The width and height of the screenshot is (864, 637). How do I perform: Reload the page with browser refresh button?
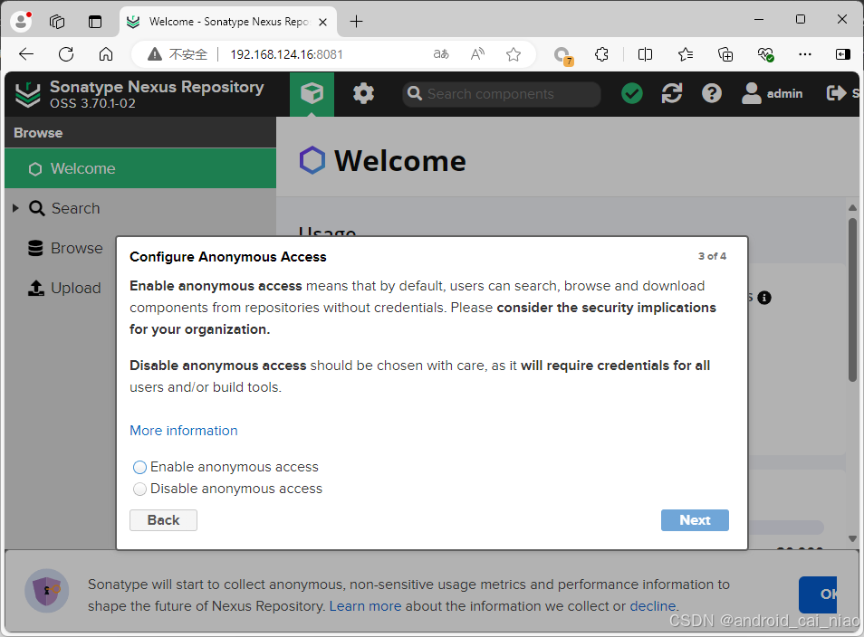66,54
